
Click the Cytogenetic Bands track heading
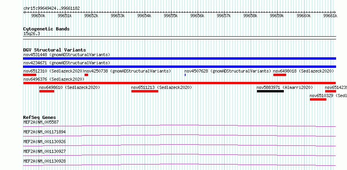click(x=46, y=29)
